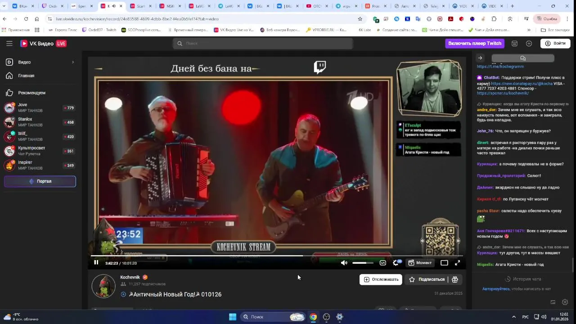Open Приложения apps bookmark
The image size is (576, 324).
(x=16, y=30)
